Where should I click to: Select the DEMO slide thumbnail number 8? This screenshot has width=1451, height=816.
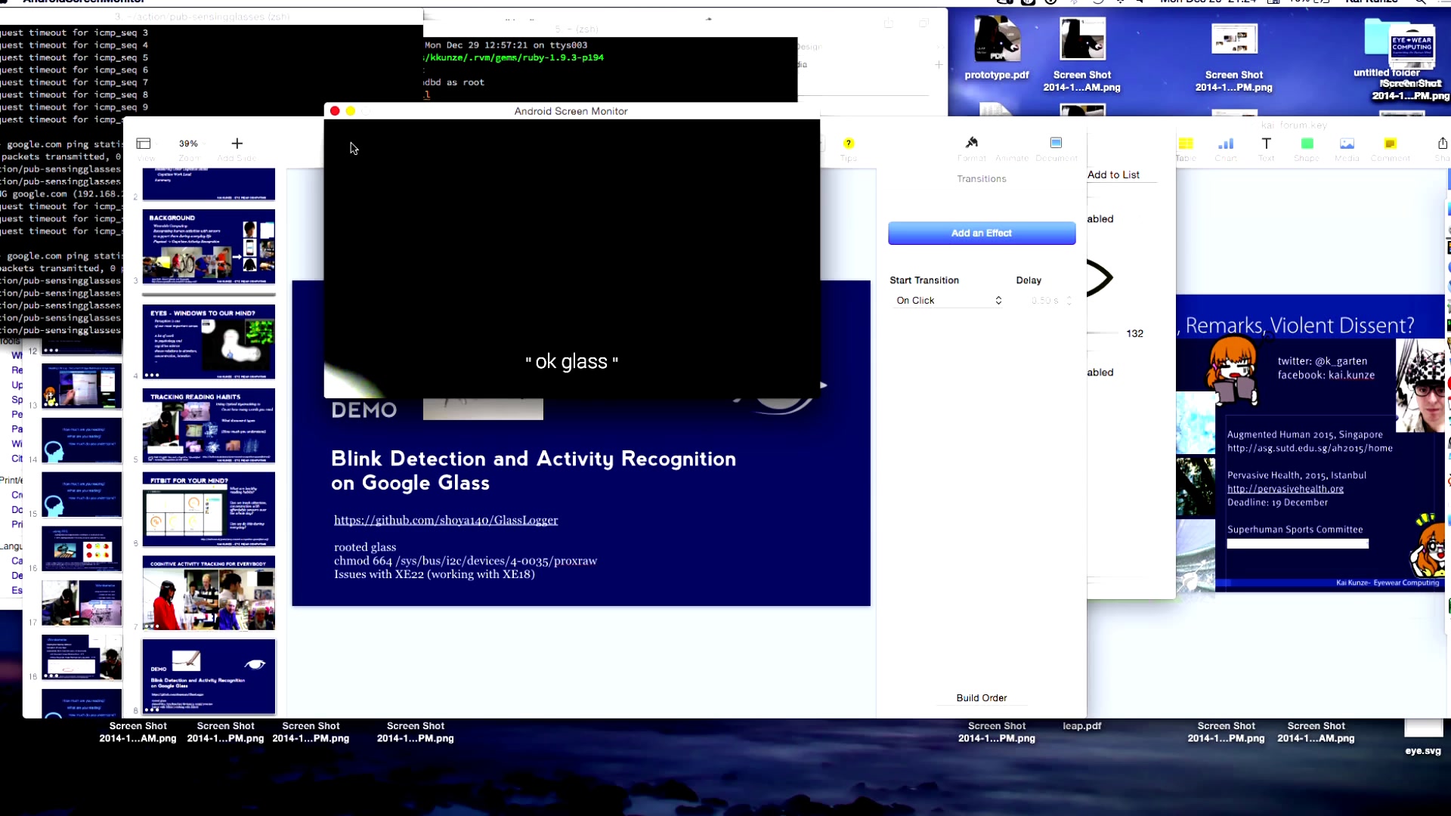point(209,677)
